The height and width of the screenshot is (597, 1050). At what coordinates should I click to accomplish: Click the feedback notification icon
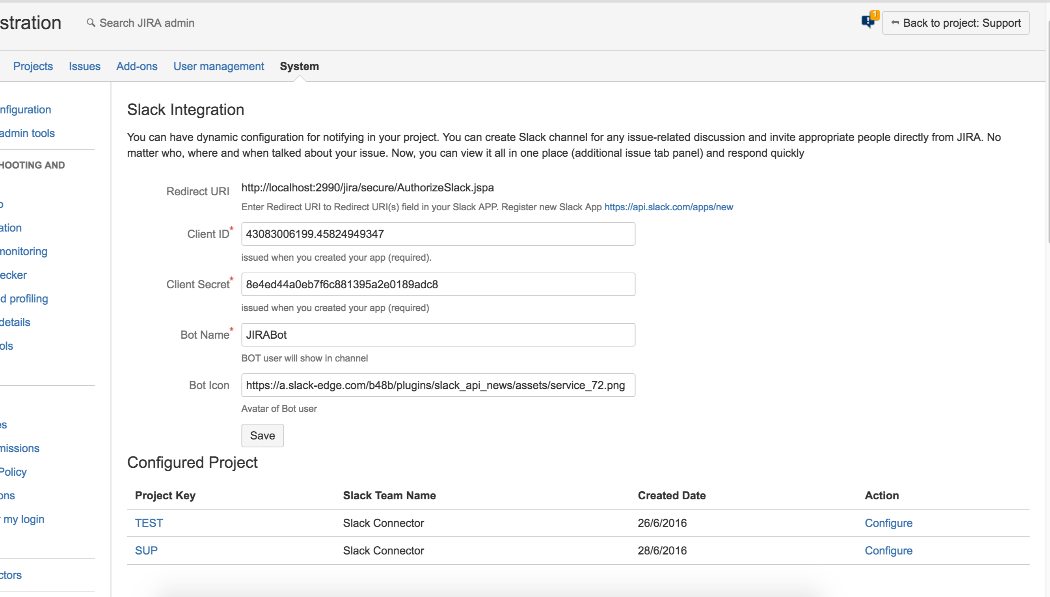869,20
